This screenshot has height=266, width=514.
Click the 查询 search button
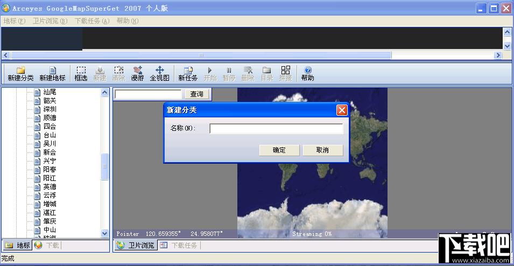coord(196,94)
